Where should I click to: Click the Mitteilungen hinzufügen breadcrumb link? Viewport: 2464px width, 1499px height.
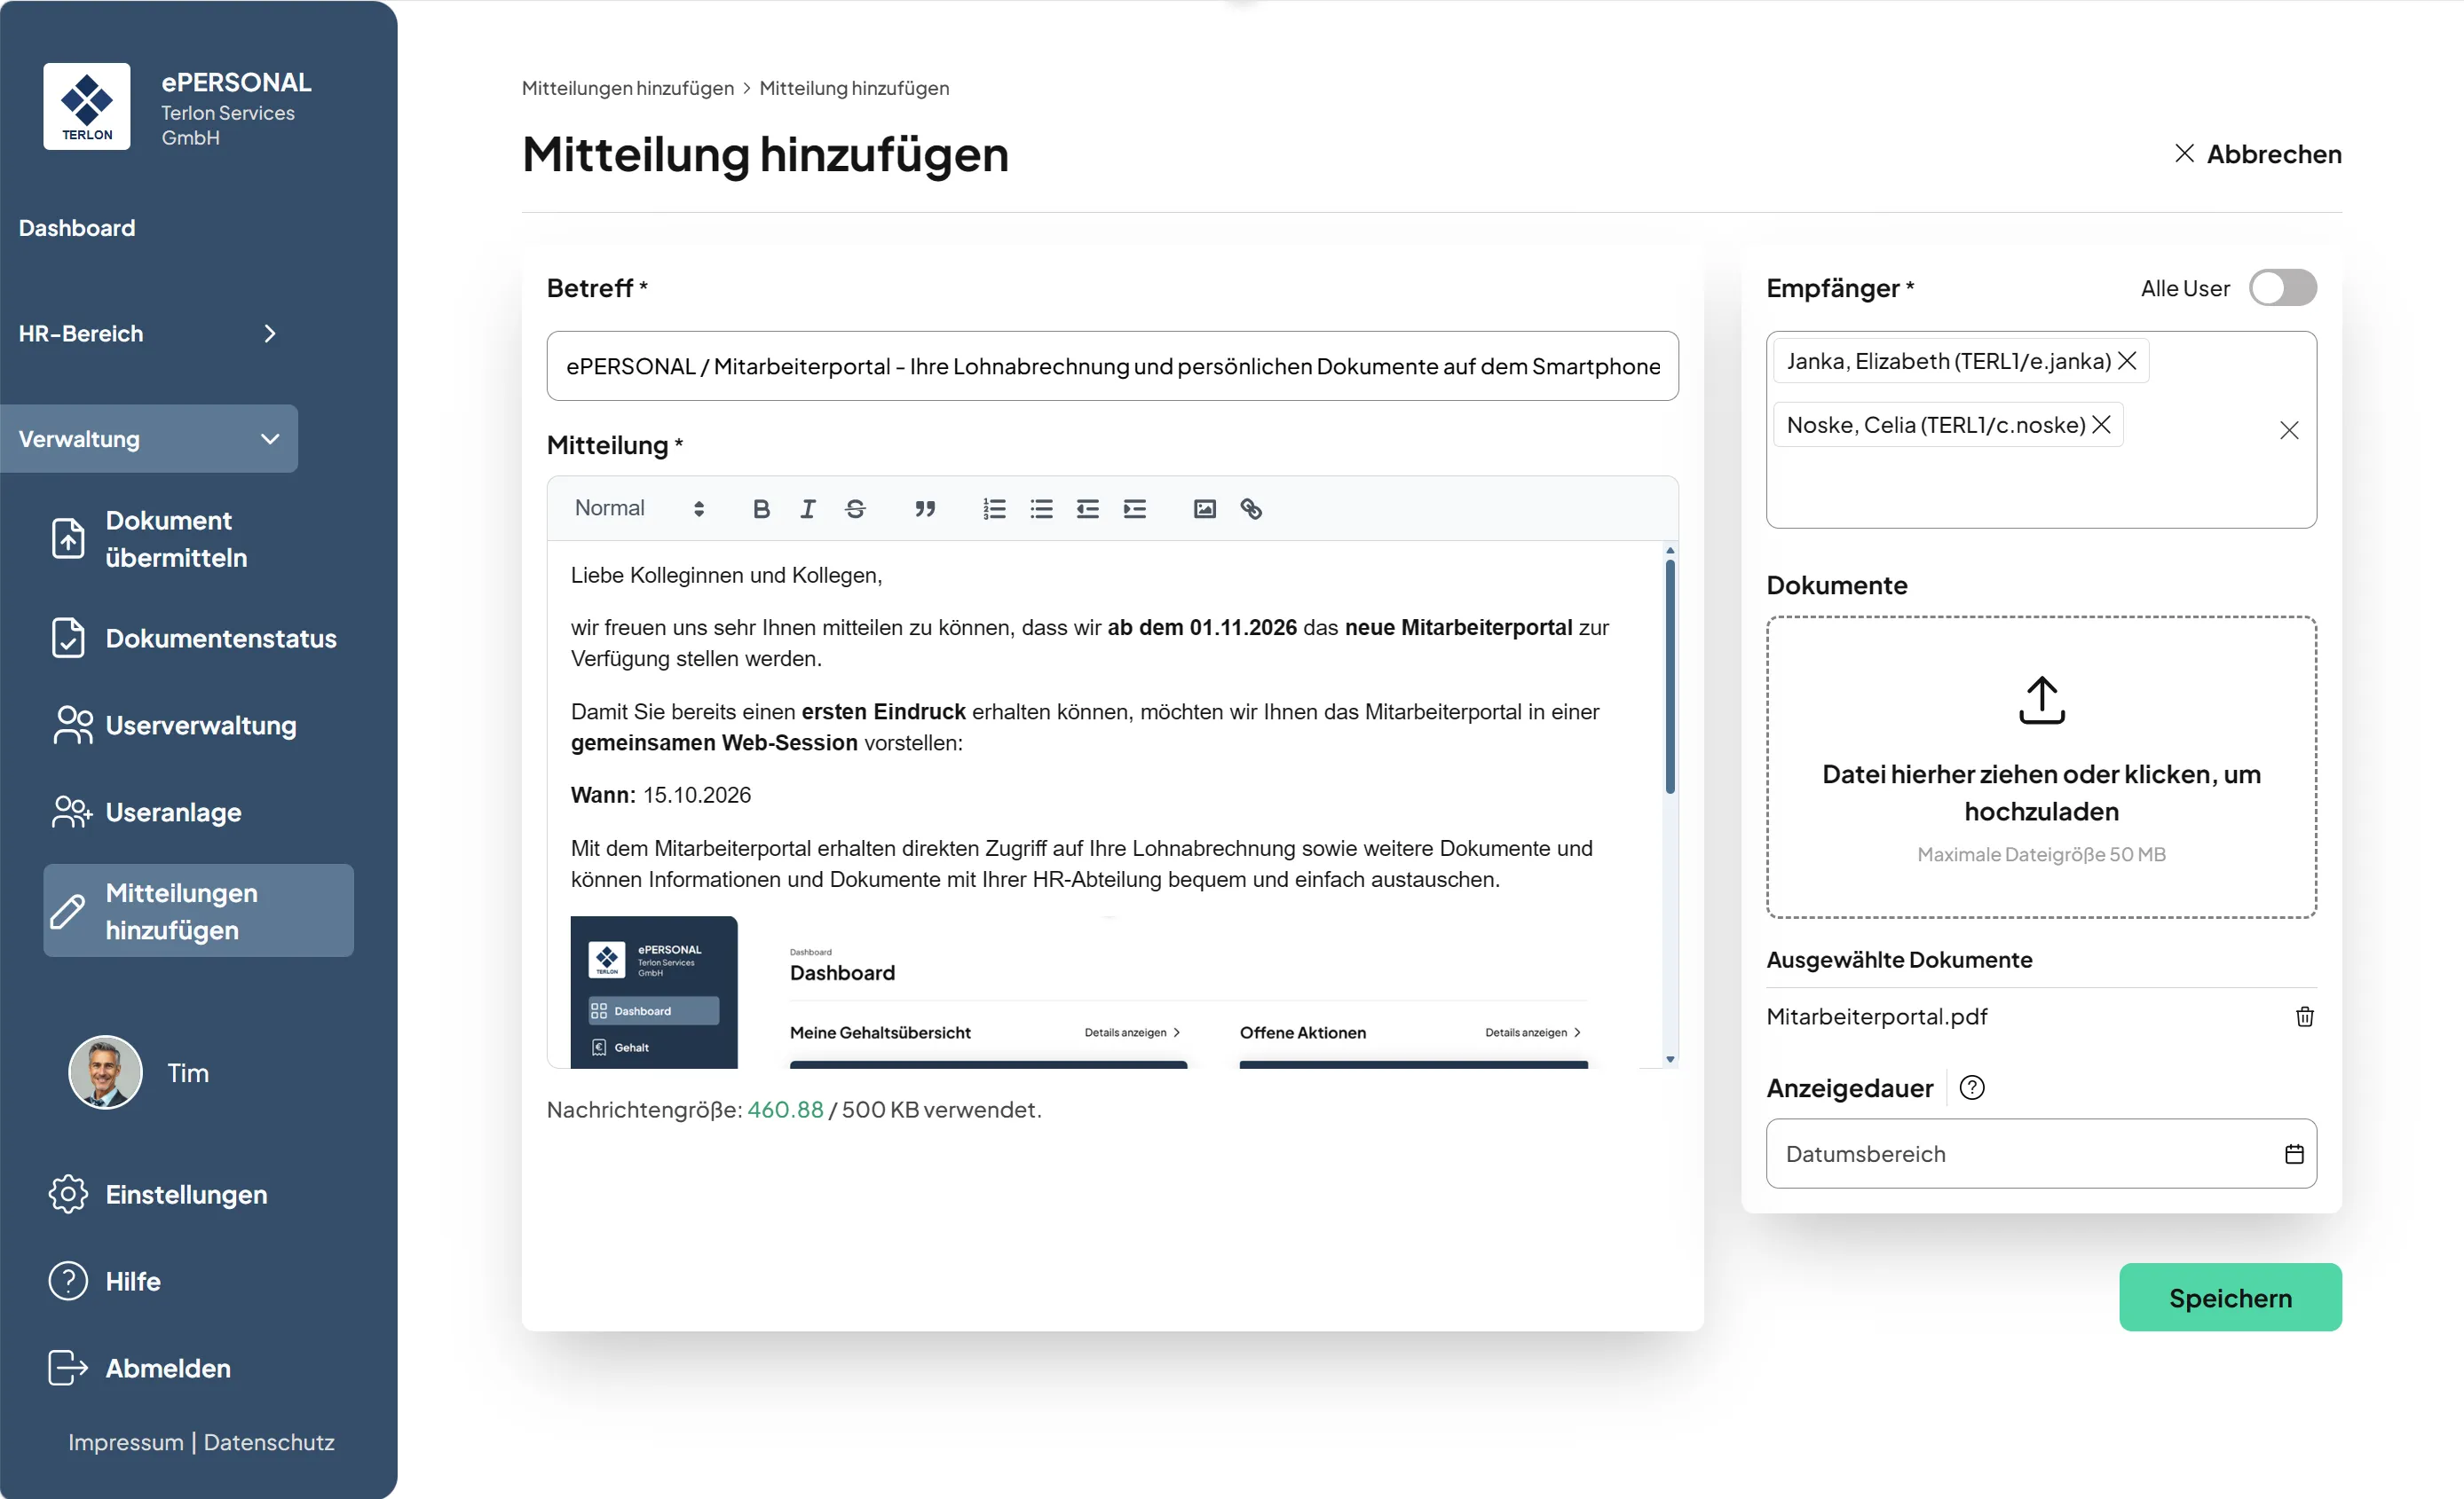[628, 88]
